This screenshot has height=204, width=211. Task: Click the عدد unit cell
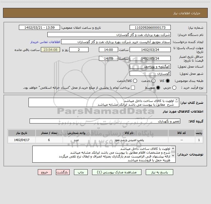pos(76,140)
